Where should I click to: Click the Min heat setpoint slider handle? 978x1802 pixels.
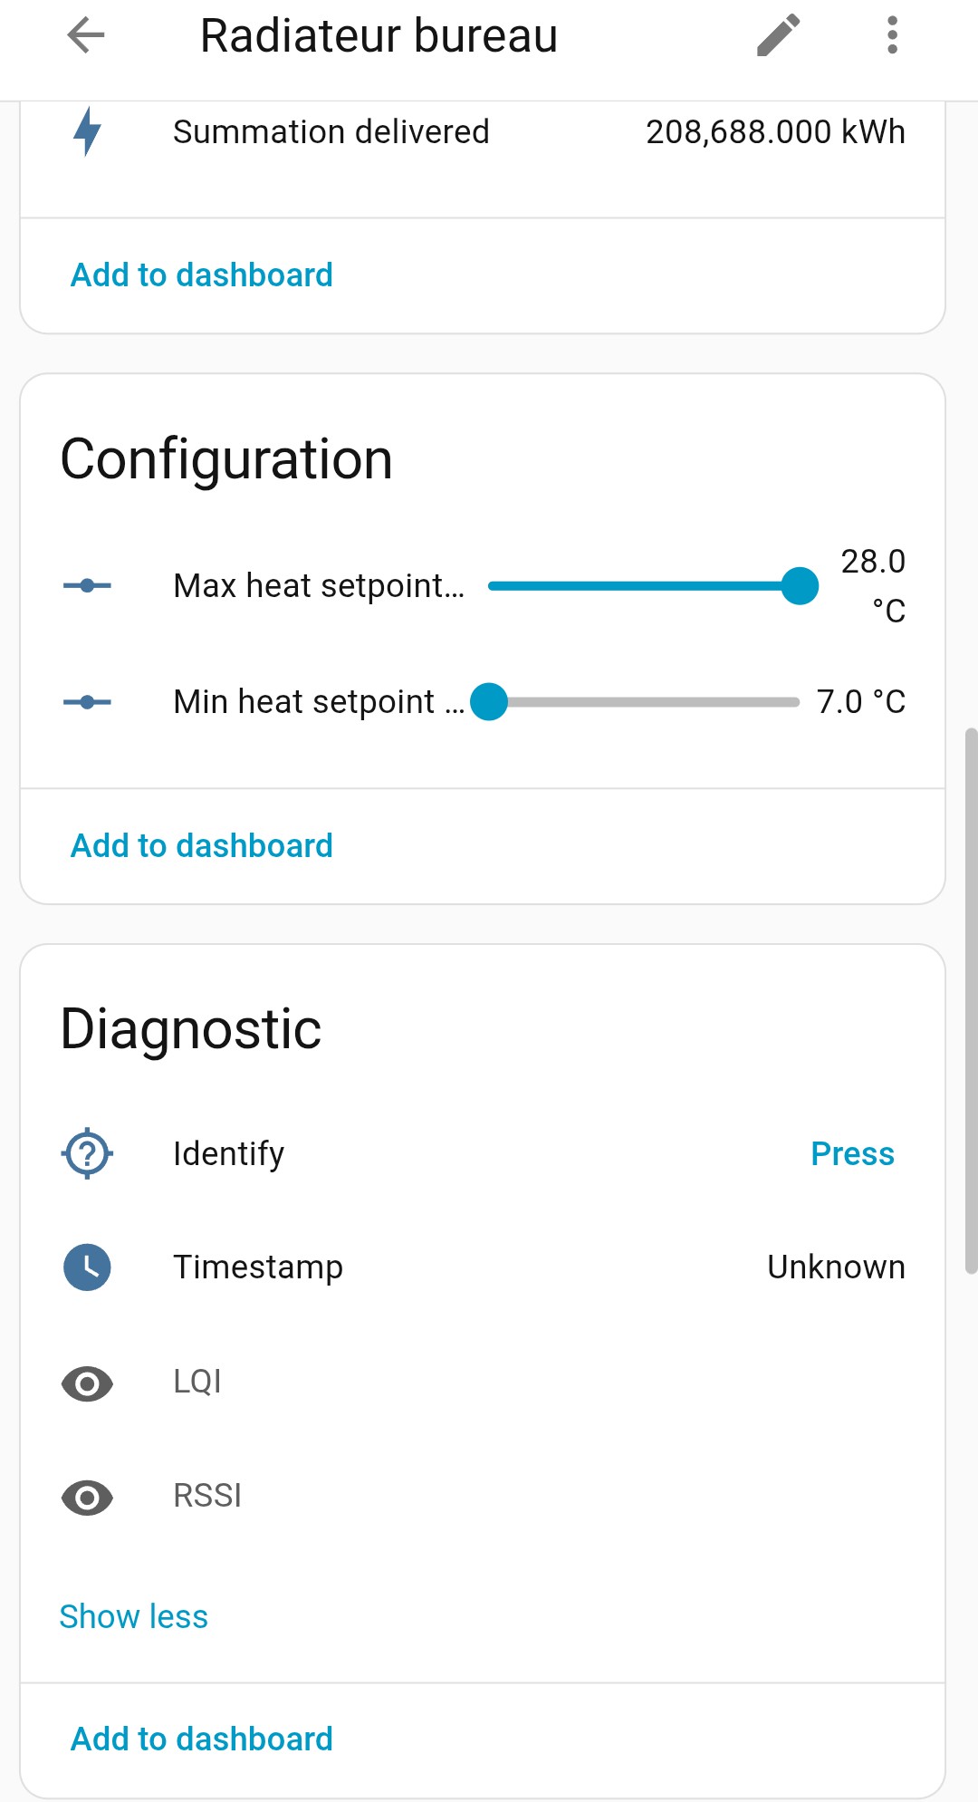pyautogui.click(x=489, y=702)
